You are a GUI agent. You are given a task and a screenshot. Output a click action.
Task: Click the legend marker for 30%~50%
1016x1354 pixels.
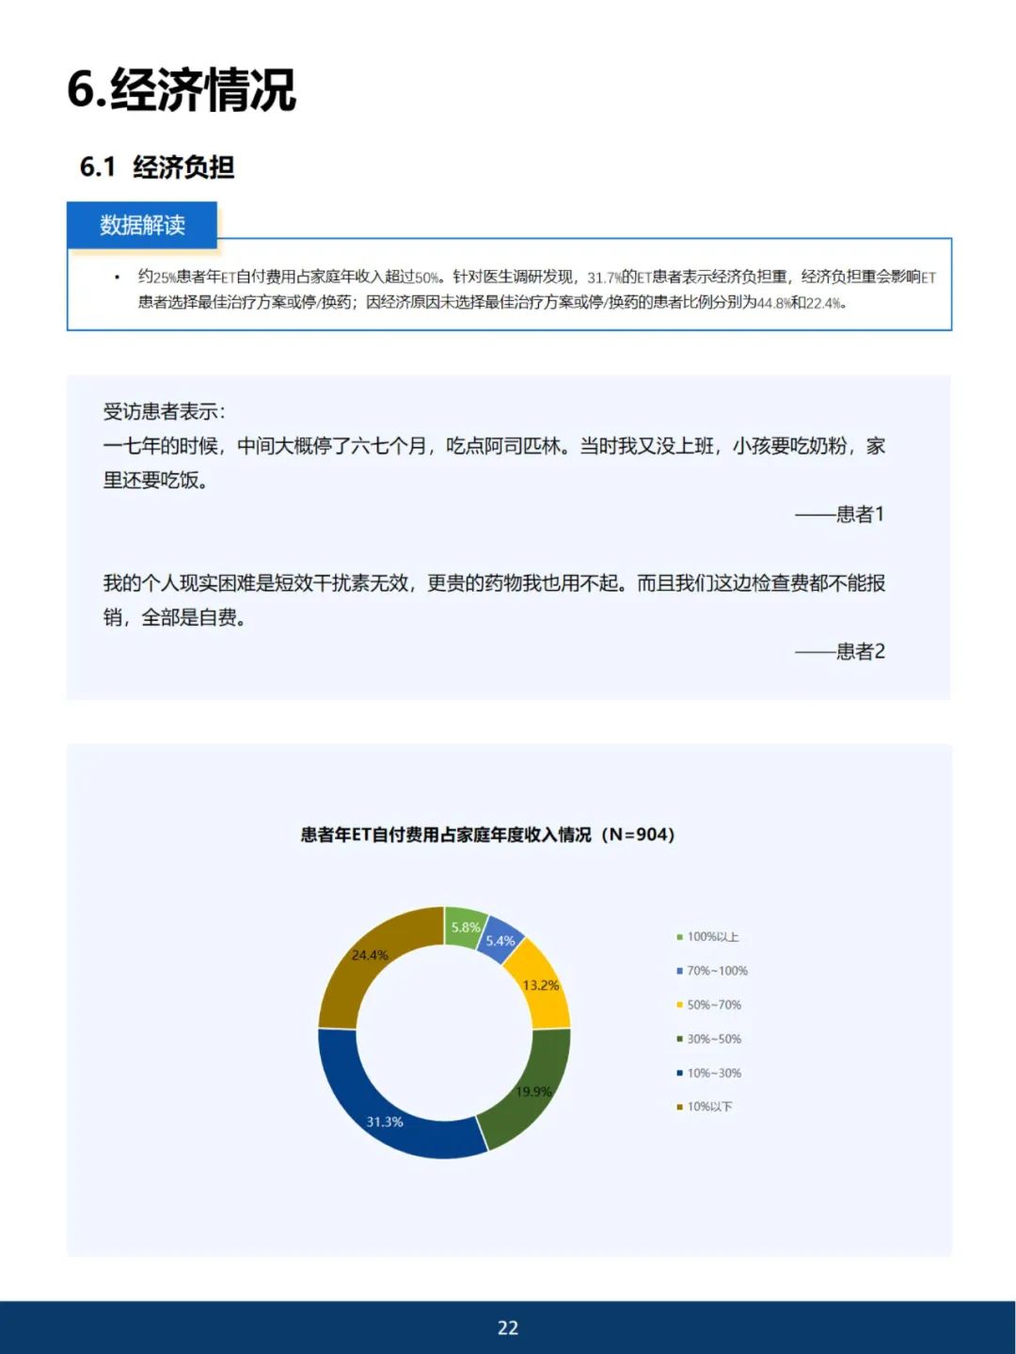(x=678, y=1038)
